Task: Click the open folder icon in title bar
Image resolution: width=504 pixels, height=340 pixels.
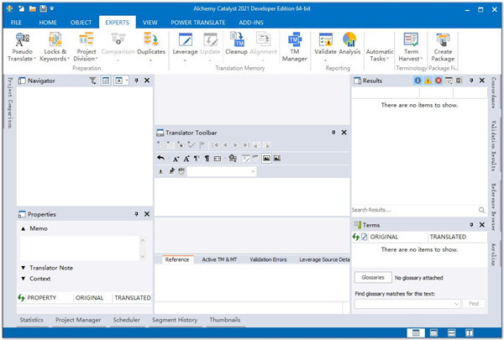Action: (x=33, y=9)
